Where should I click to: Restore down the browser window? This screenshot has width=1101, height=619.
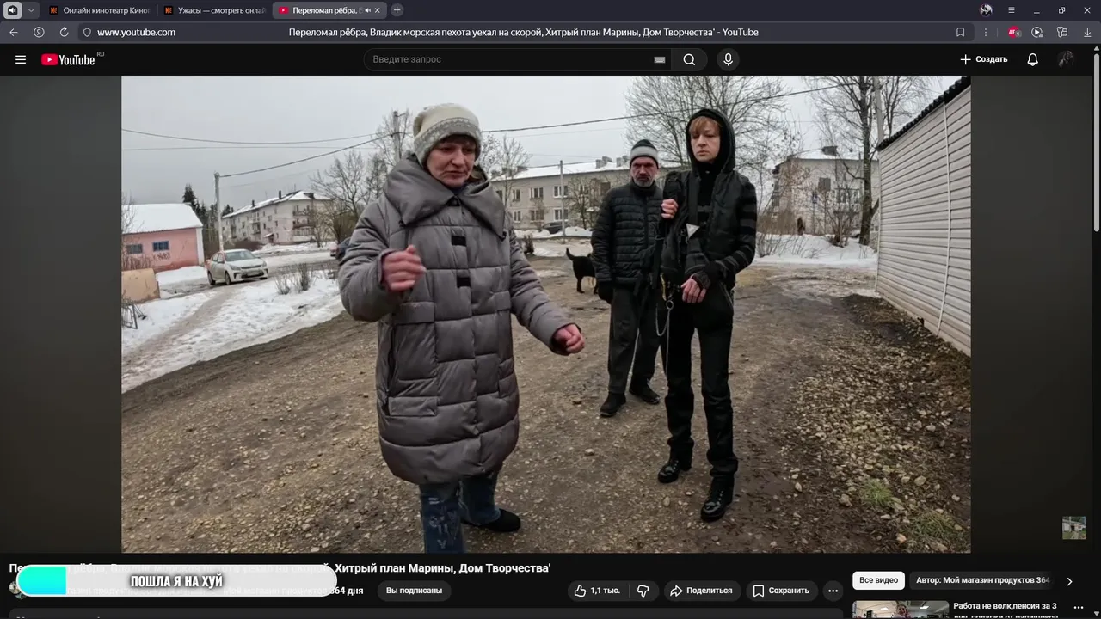(1061, 10)
